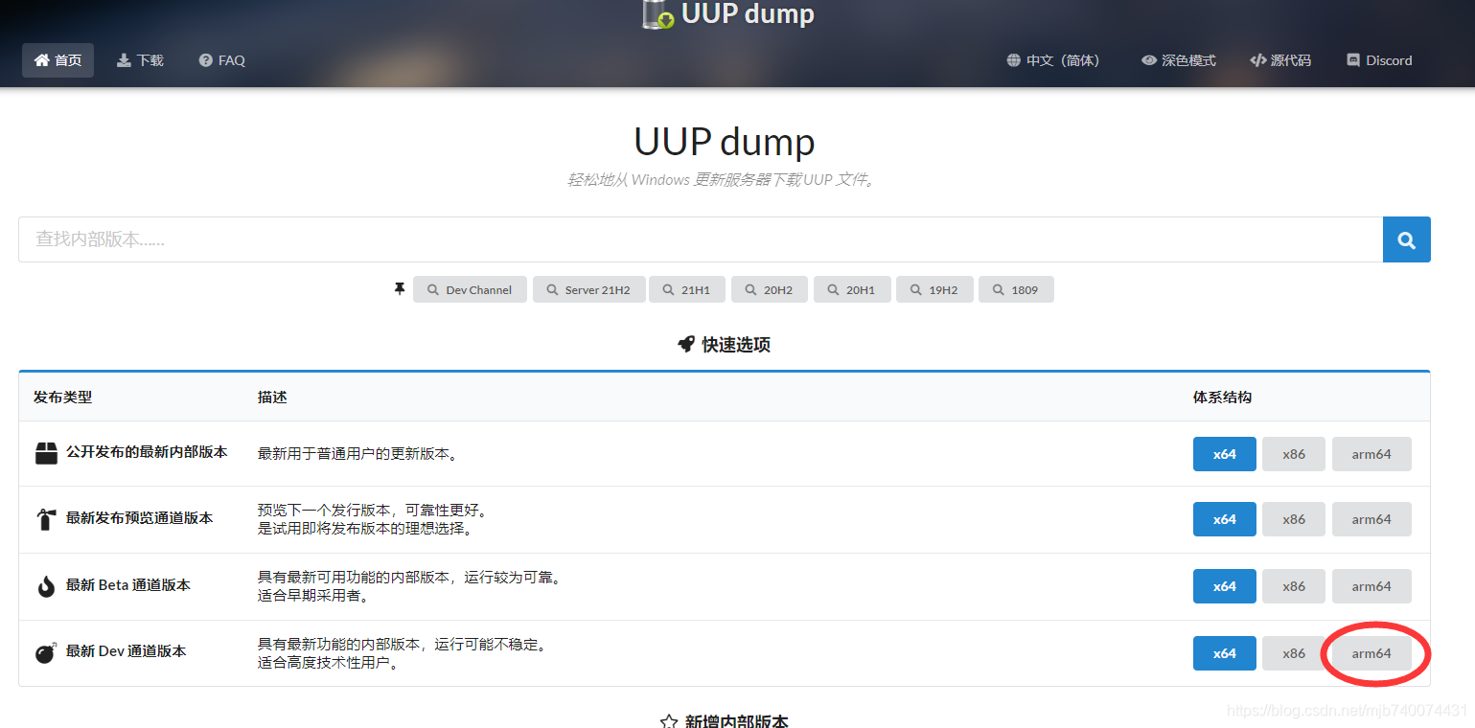This screenshot has height=728, width=1475.
Task: Click the large UUP dump page heading
Action: [725, 142]
